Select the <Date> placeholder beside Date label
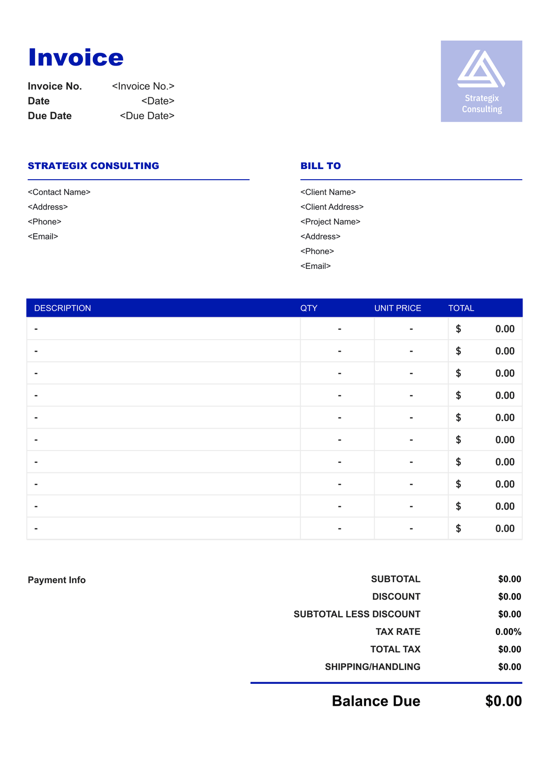 (x=158, y=101)
